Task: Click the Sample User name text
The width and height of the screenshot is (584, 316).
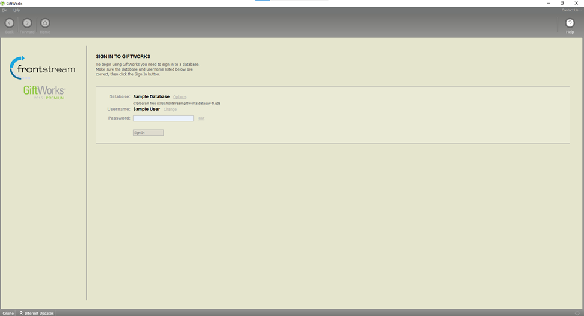Action: tap(146, 110)
